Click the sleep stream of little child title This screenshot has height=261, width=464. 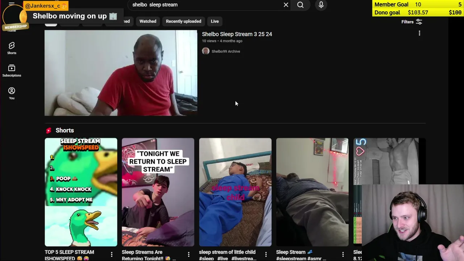point(228,255)
